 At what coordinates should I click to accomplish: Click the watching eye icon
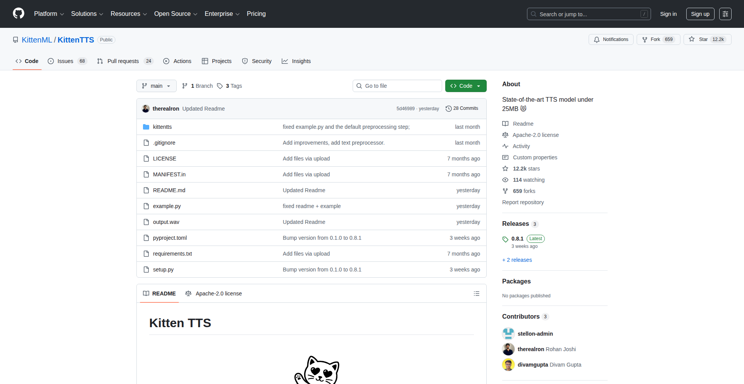(x=505, y=180)
